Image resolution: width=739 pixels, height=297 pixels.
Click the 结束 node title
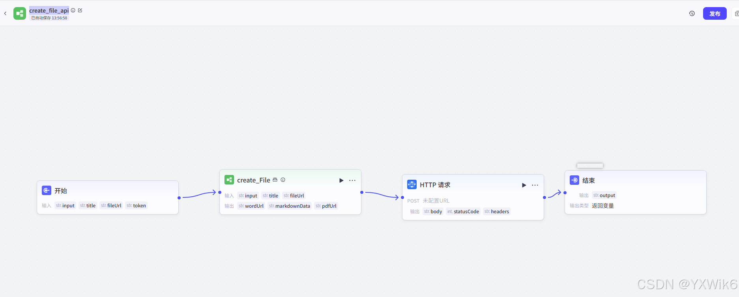589,180
